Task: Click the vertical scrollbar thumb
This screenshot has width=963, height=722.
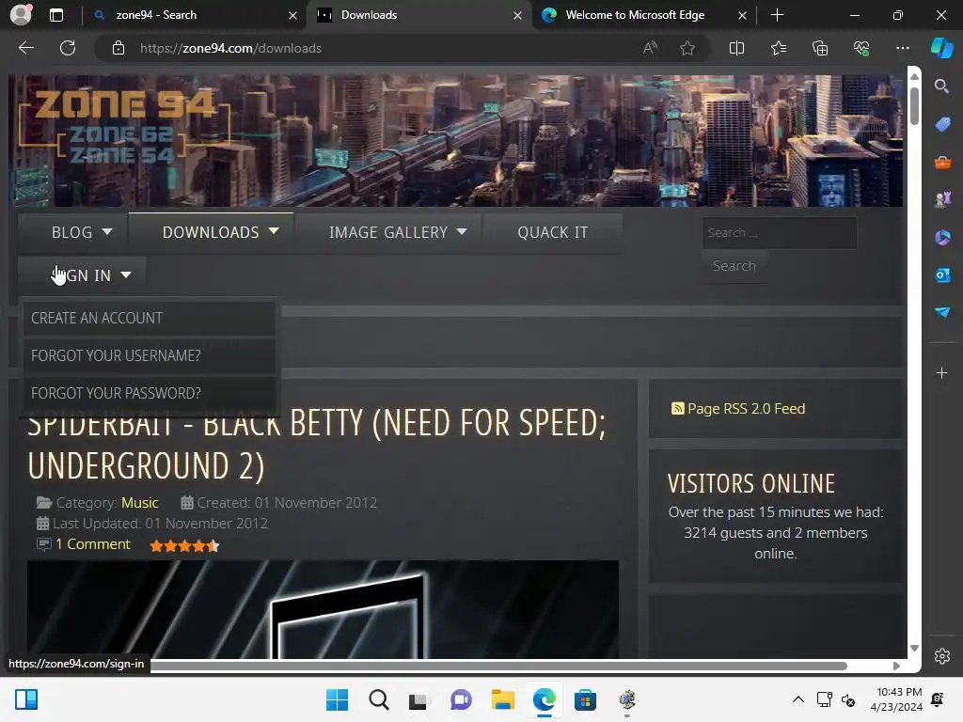Action: [x=914, y=106]
